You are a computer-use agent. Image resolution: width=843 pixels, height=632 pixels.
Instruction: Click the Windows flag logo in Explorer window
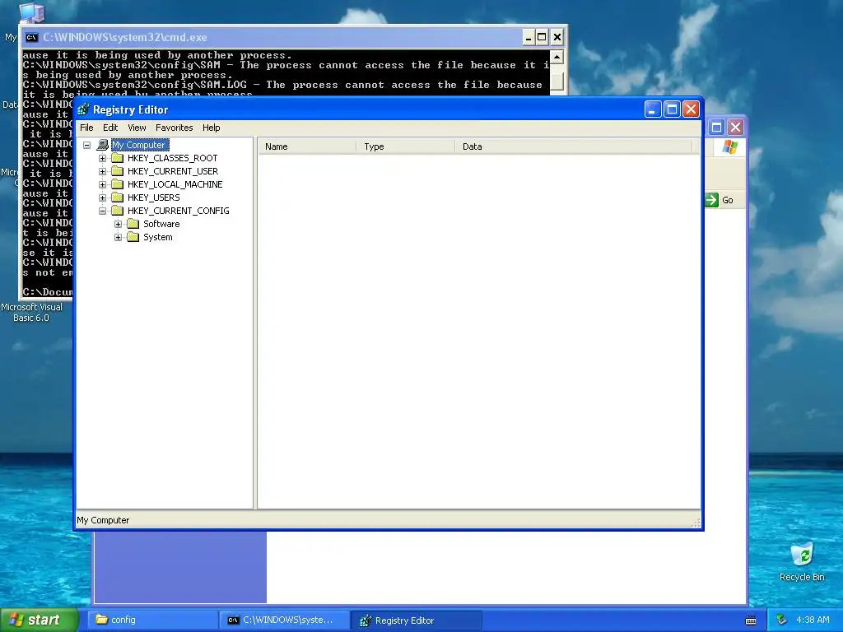(x=730, y=146)
